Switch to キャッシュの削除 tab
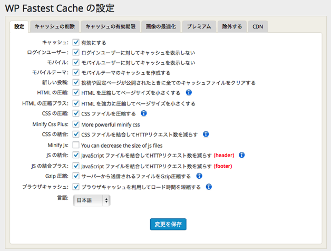The image size is (331, 251). pyautogui.click(x=55, y=26)
